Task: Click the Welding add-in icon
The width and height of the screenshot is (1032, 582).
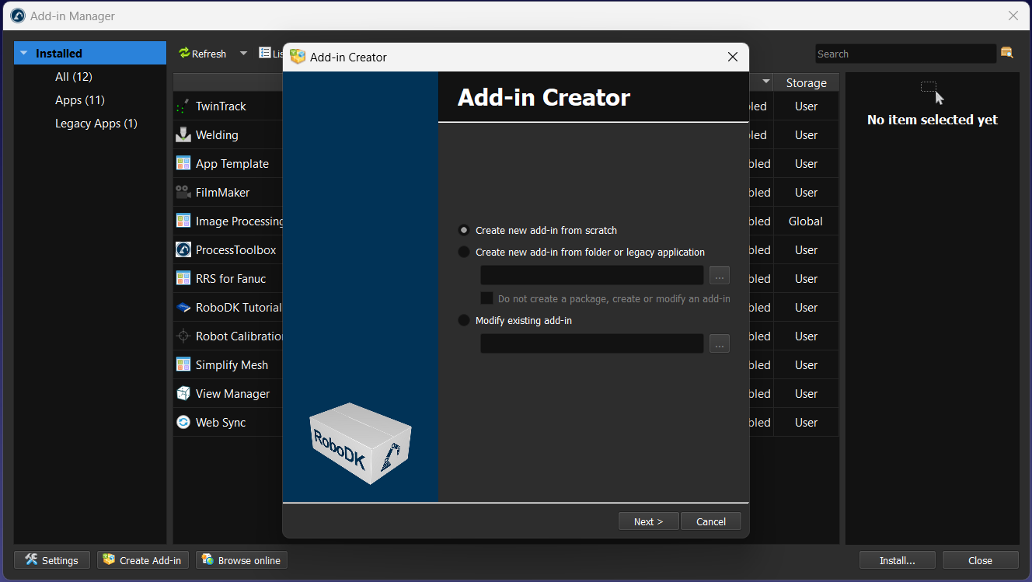Action: pos(183,135)
